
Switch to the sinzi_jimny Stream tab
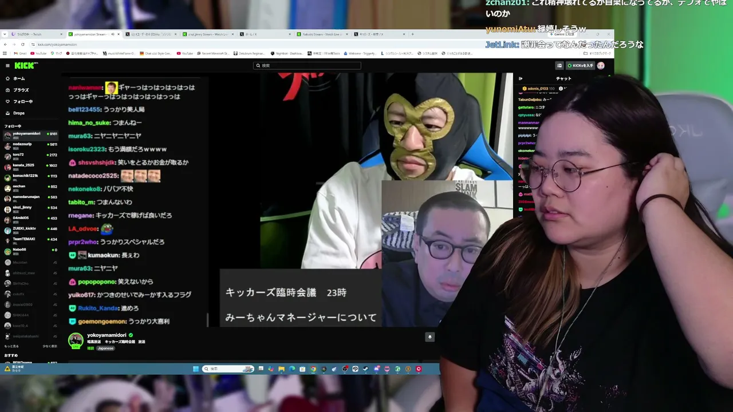point(208,34)
